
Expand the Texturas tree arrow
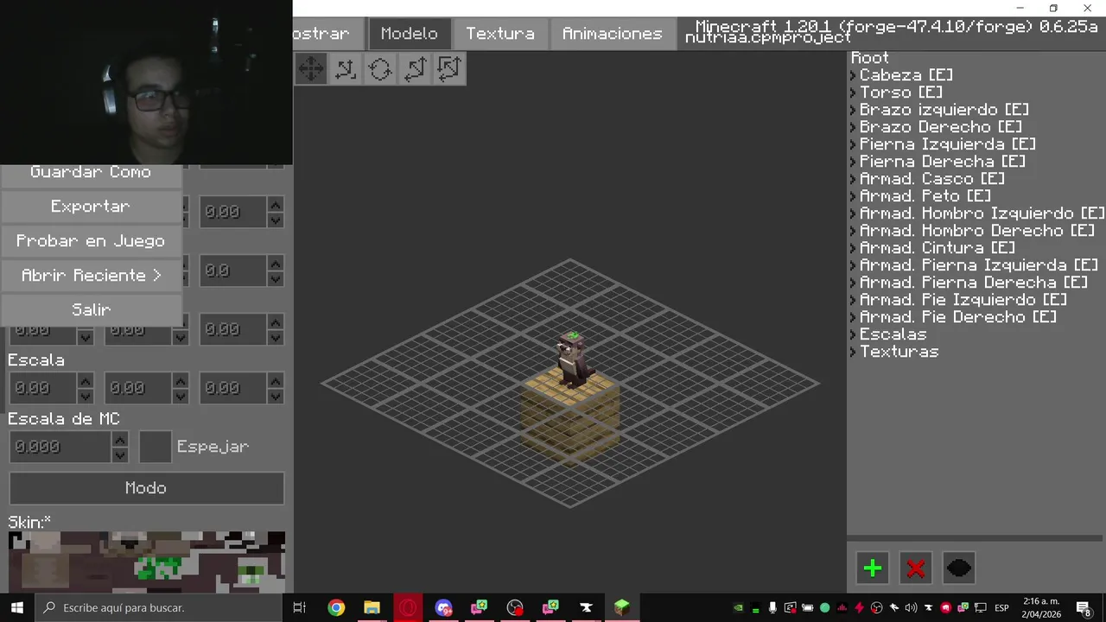(x=853, y=352)
